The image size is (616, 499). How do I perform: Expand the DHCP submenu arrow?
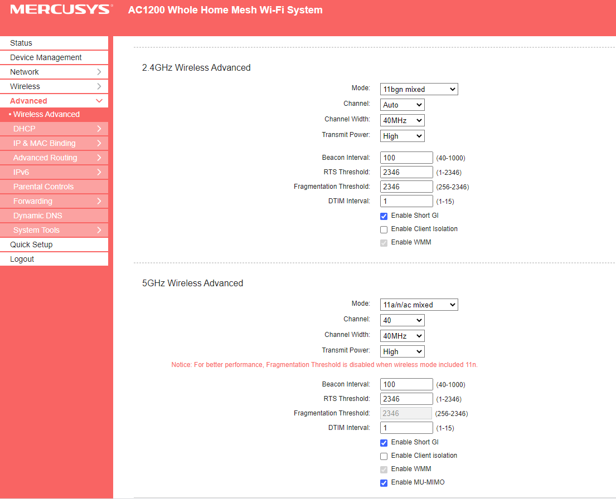coord(99,129)
